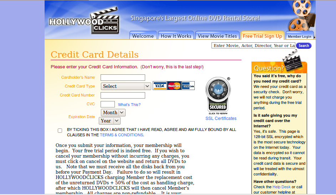The image size is (336, 195).
Task: Open the How It Works tab
Action: 176,36
